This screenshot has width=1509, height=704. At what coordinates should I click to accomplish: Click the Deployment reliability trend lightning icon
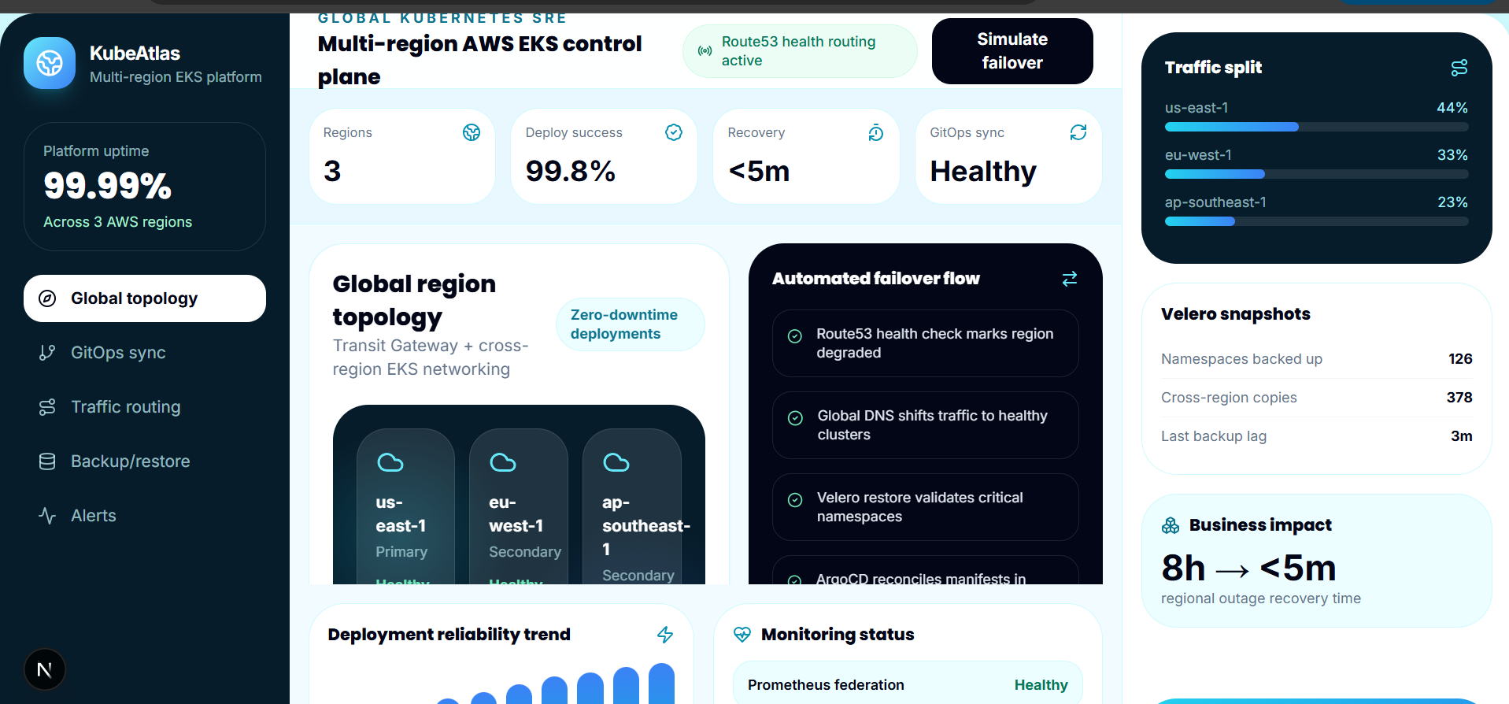click(665, 635)
